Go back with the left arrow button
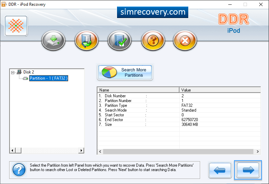The height and width of the screenshot is (184, 269). tap(220, 170)
